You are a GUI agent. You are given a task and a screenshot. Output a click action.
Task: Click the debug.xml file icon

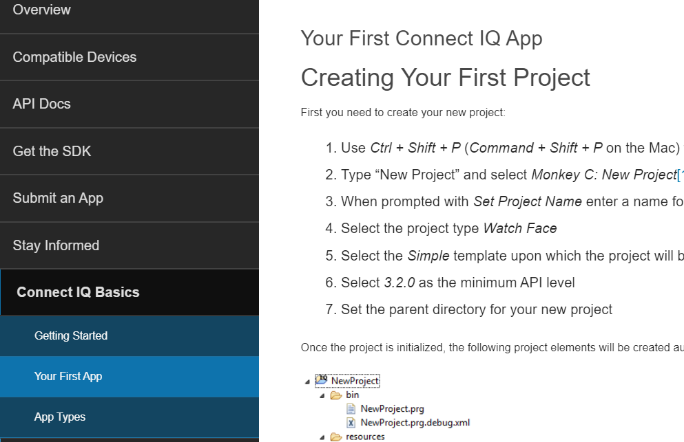tap(351, 423)
